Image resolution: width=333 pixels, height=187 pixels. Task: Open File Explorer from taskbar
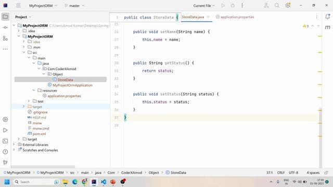[65, 182]
